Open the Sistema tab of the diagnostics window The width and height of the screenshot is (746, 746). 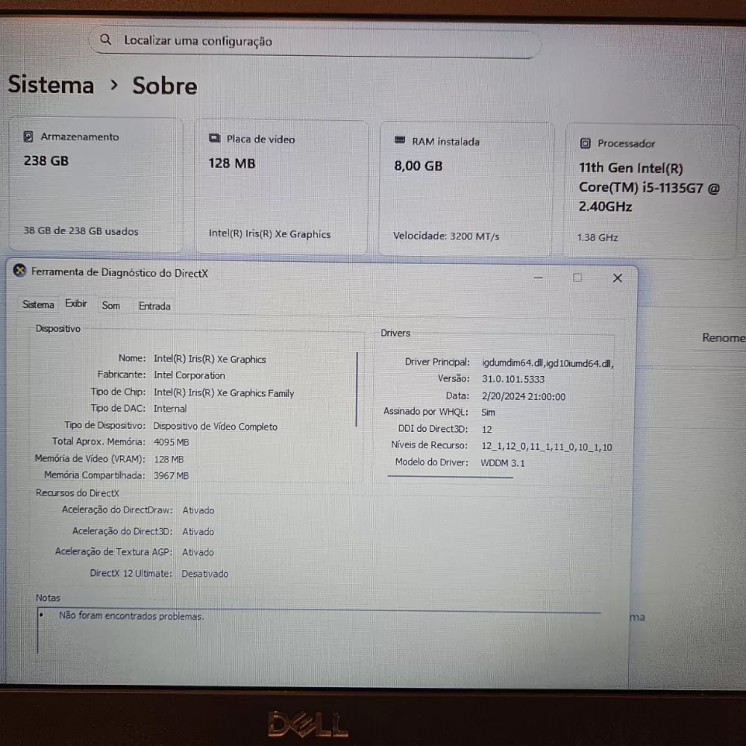click(x=38, y=304)
